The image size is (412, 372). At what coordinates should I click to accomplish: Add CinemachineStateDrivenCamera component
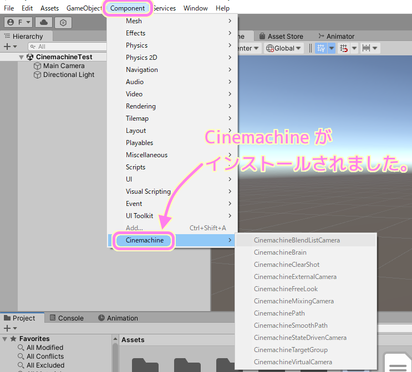click(306, 338)
